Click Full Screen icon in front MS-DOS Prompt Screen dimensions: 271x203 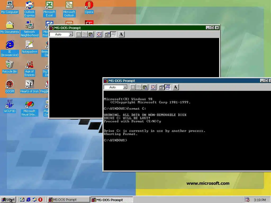coord(153,87)
